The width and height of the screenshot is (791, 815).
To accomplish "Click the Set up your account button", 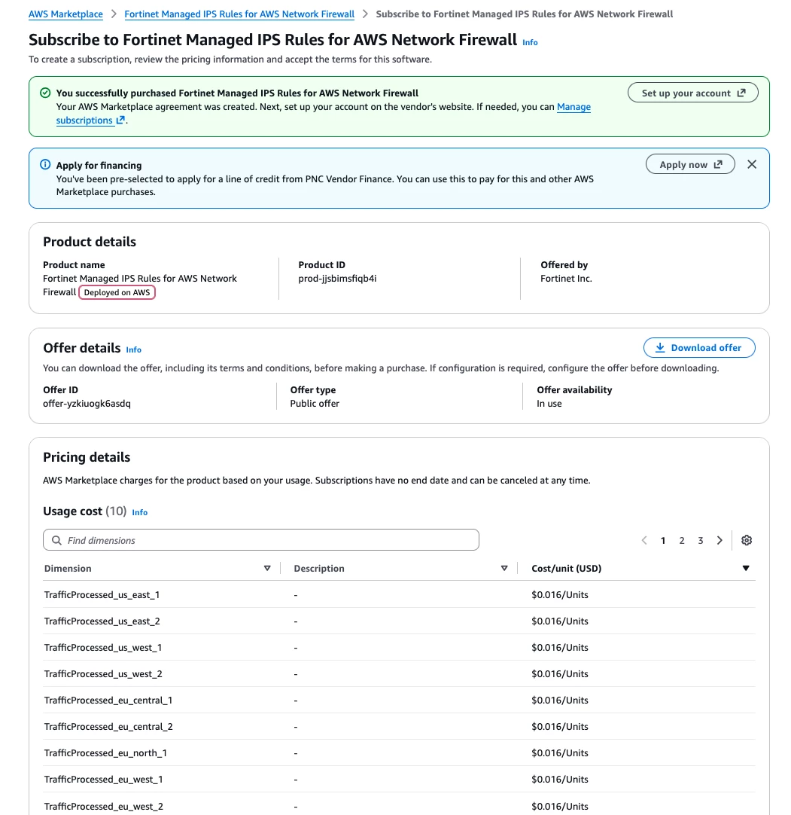I will [693, 93].
